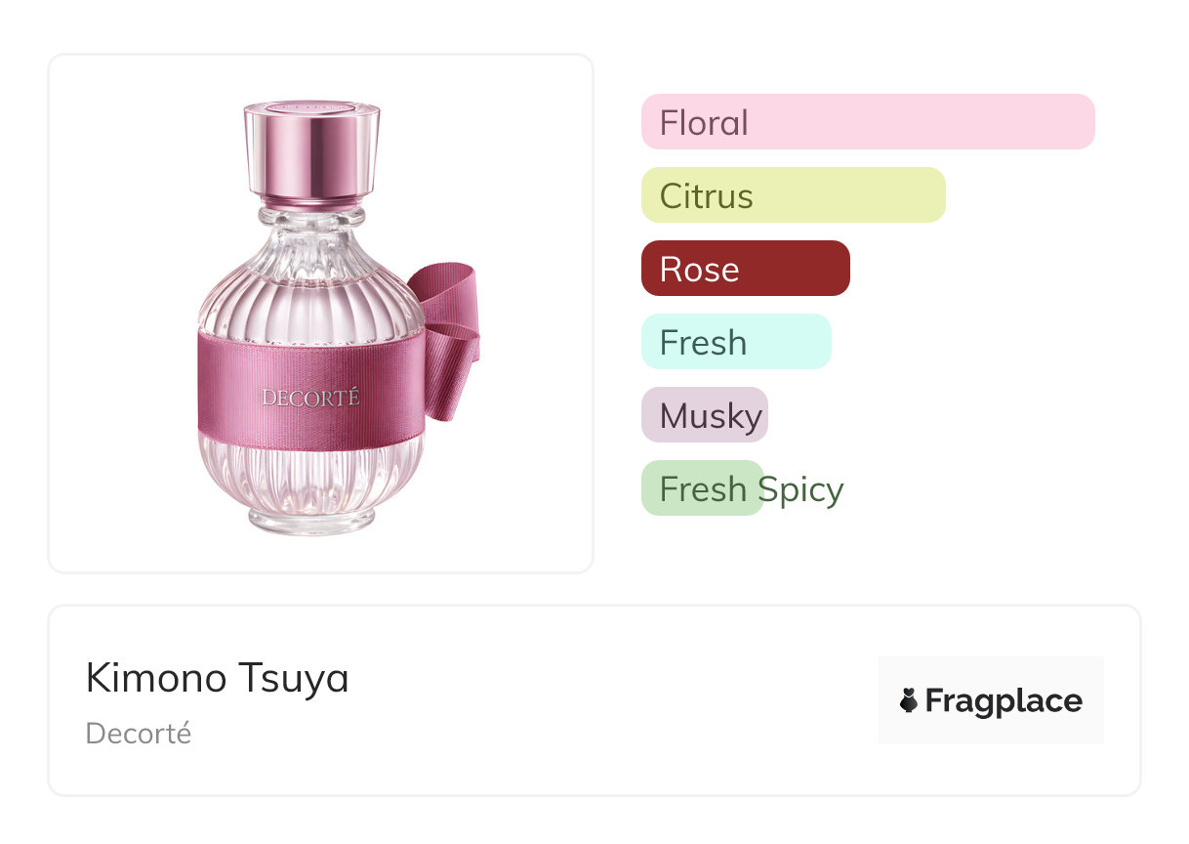
Task: Open the Fragplace logo text
Action: coord(1004,700)
